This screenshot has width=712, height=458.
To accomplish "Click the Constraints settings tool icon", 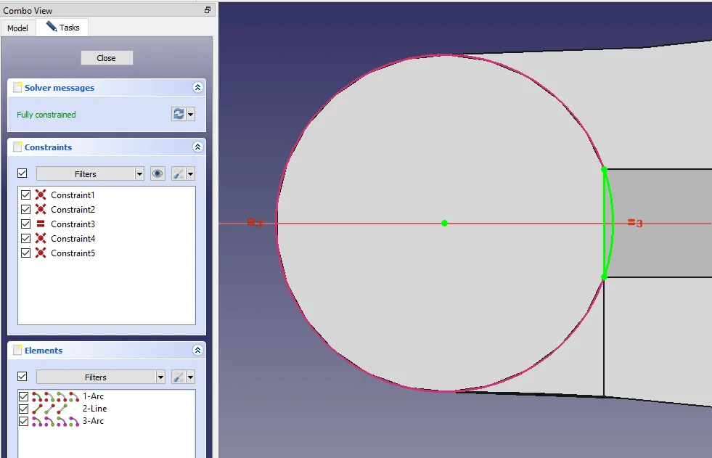I will tap(178, 173).
